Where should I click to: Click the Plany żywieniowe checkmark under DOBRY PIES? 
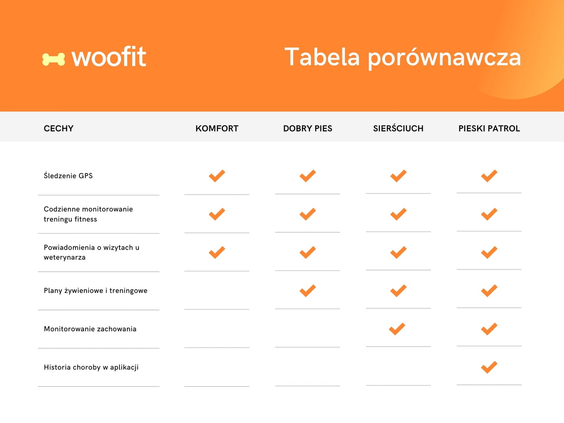307,291
